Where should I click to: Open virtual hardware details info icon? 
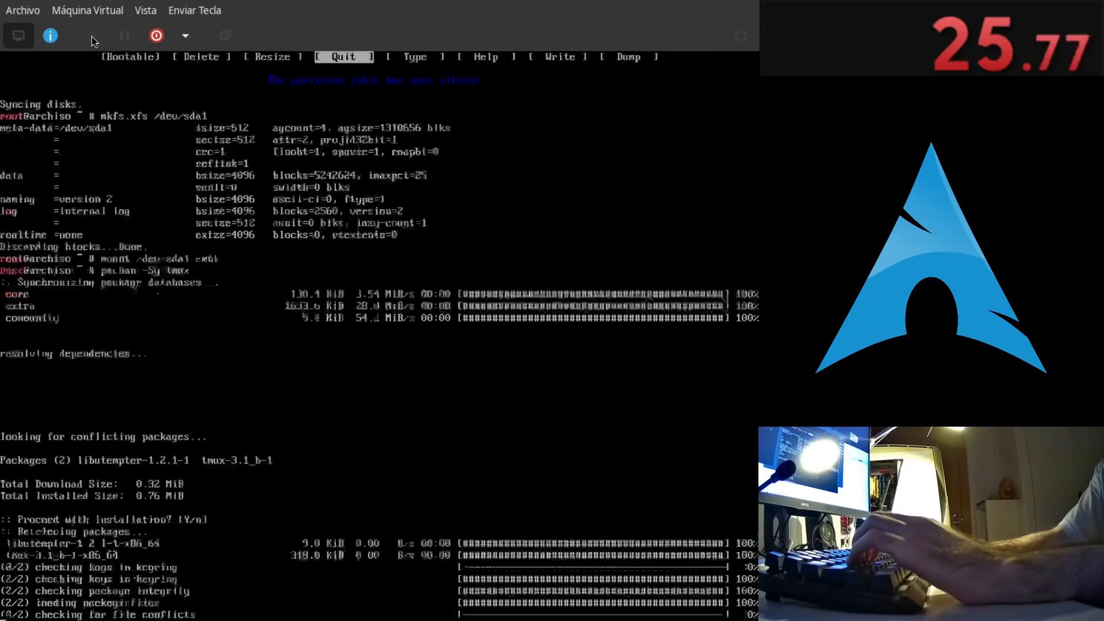(x=51, y=36)
